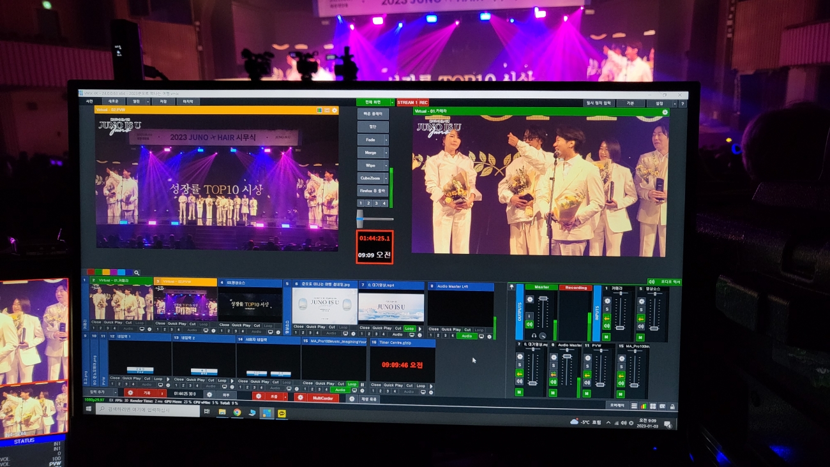Toggle mute on 카메라 audio channel
Viewport: 830px width, 467px height.
click(607, 326)
